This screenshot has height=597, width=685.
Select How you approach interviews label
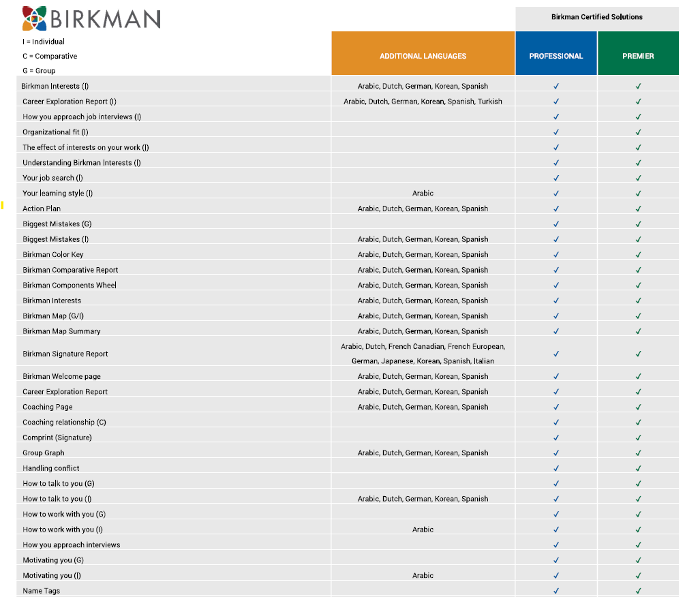coord(71,545)
